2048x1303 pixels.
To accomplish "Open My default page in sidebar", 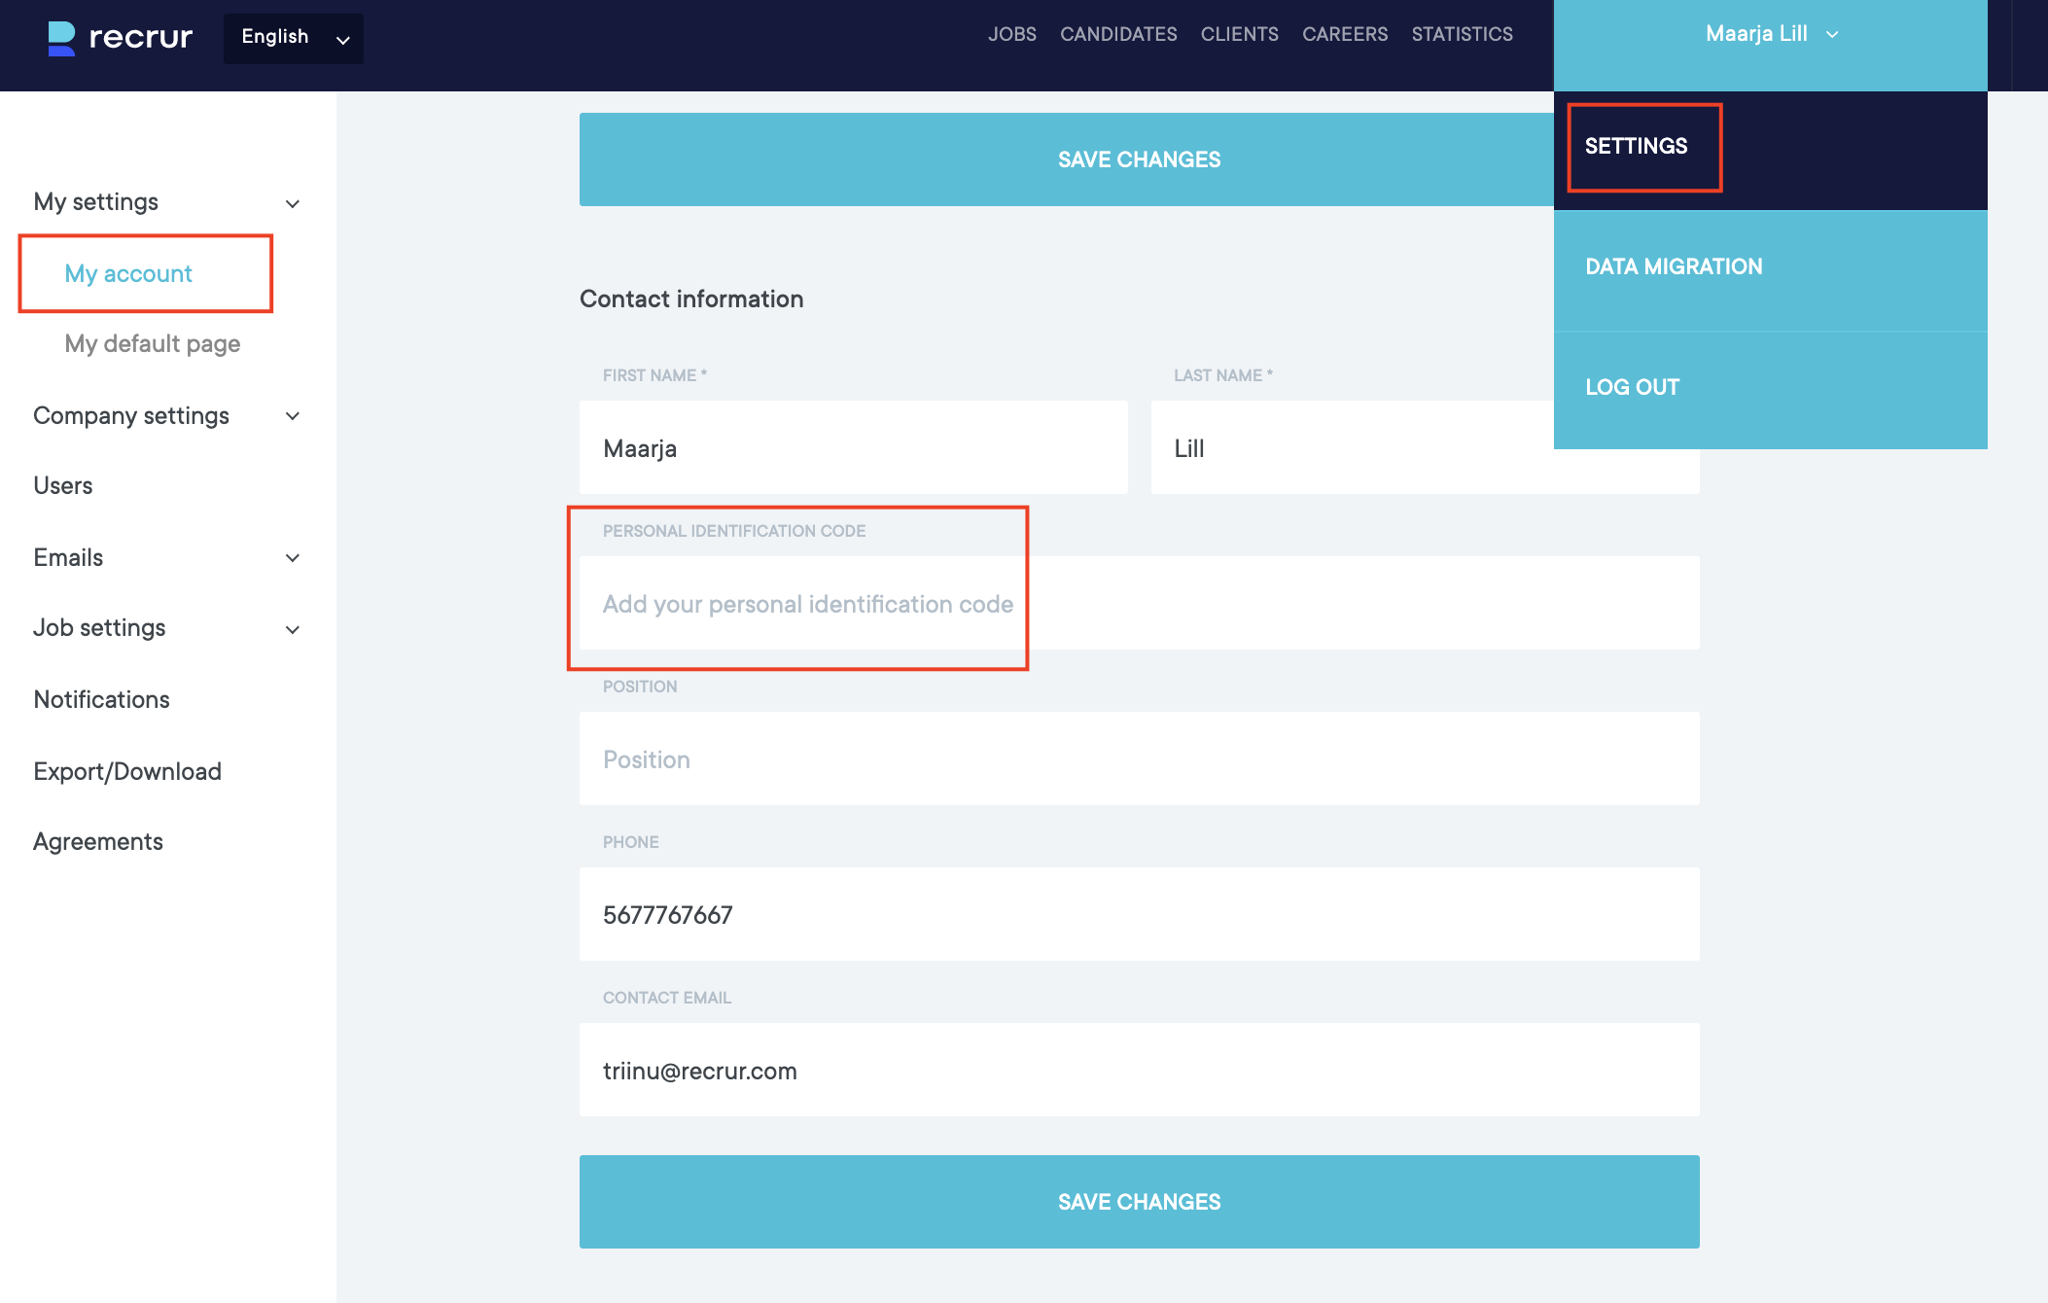I will click(x=153, y=344).
